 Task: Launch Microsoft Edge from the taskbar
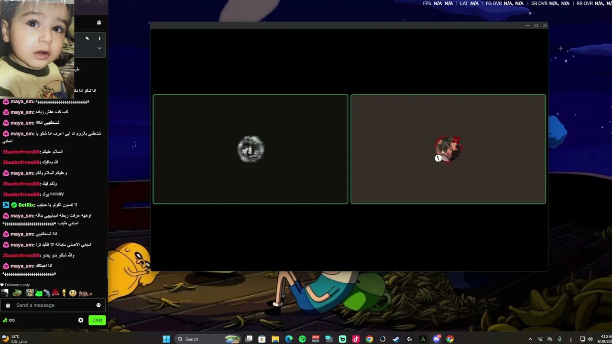(x=289, y=339)
